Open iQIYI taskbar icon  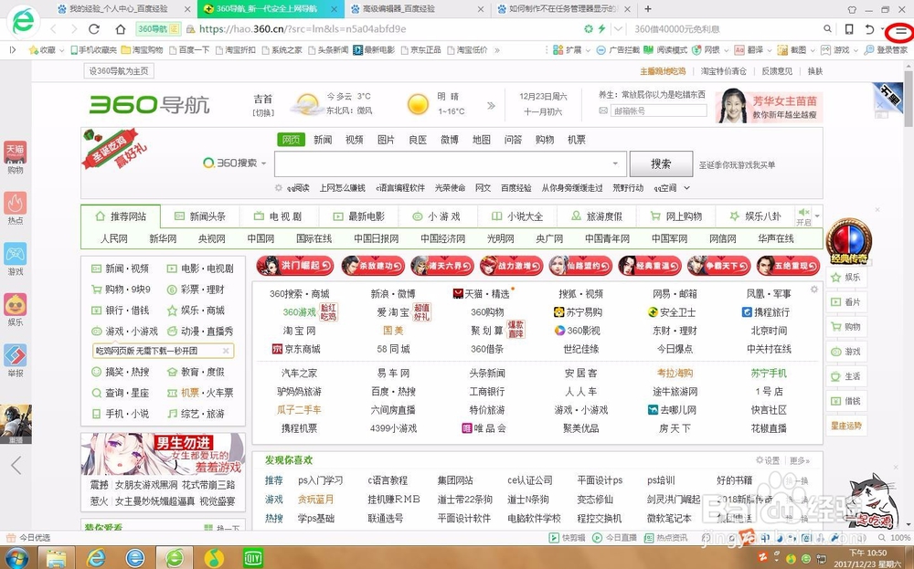click(253, 558)
